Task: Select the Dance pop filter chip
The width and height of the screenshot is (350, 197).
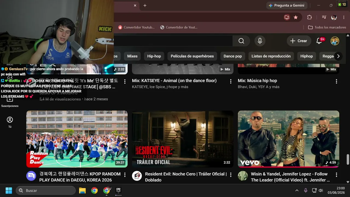Action: (x=233, y=56)
